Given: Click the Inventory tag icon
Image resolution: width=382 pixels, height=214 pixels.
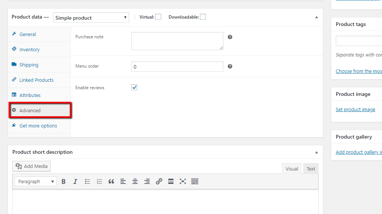Looking at the screenshot, I should coord(14,49).
